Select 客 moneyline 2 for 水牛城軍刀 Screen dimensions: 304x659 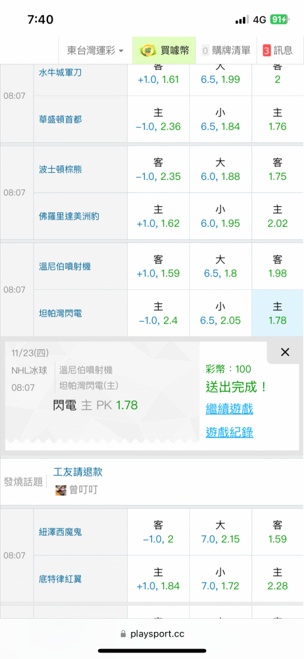point(278,80)
